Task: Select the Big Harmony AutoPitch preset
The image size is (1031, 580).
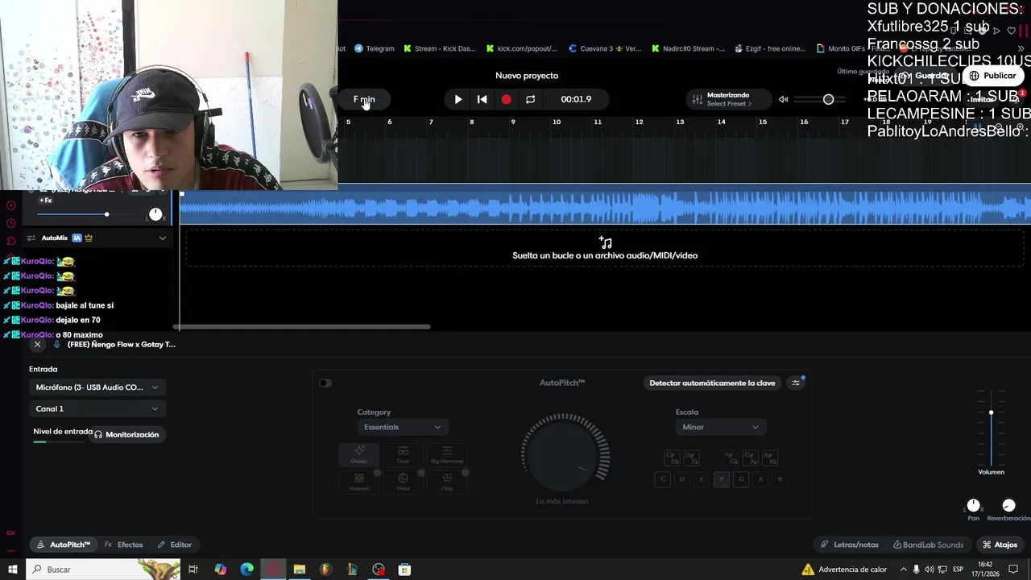Action: 447,454
